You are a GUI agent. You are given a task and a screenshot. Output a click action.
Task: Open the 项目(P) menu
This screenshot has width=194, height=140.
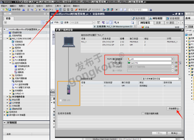pos(4,6)
